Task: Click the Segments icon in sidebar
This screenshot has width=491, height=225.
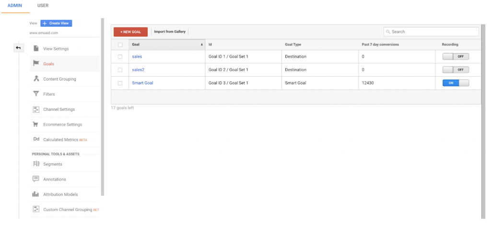Action: (x=36, y=164)
